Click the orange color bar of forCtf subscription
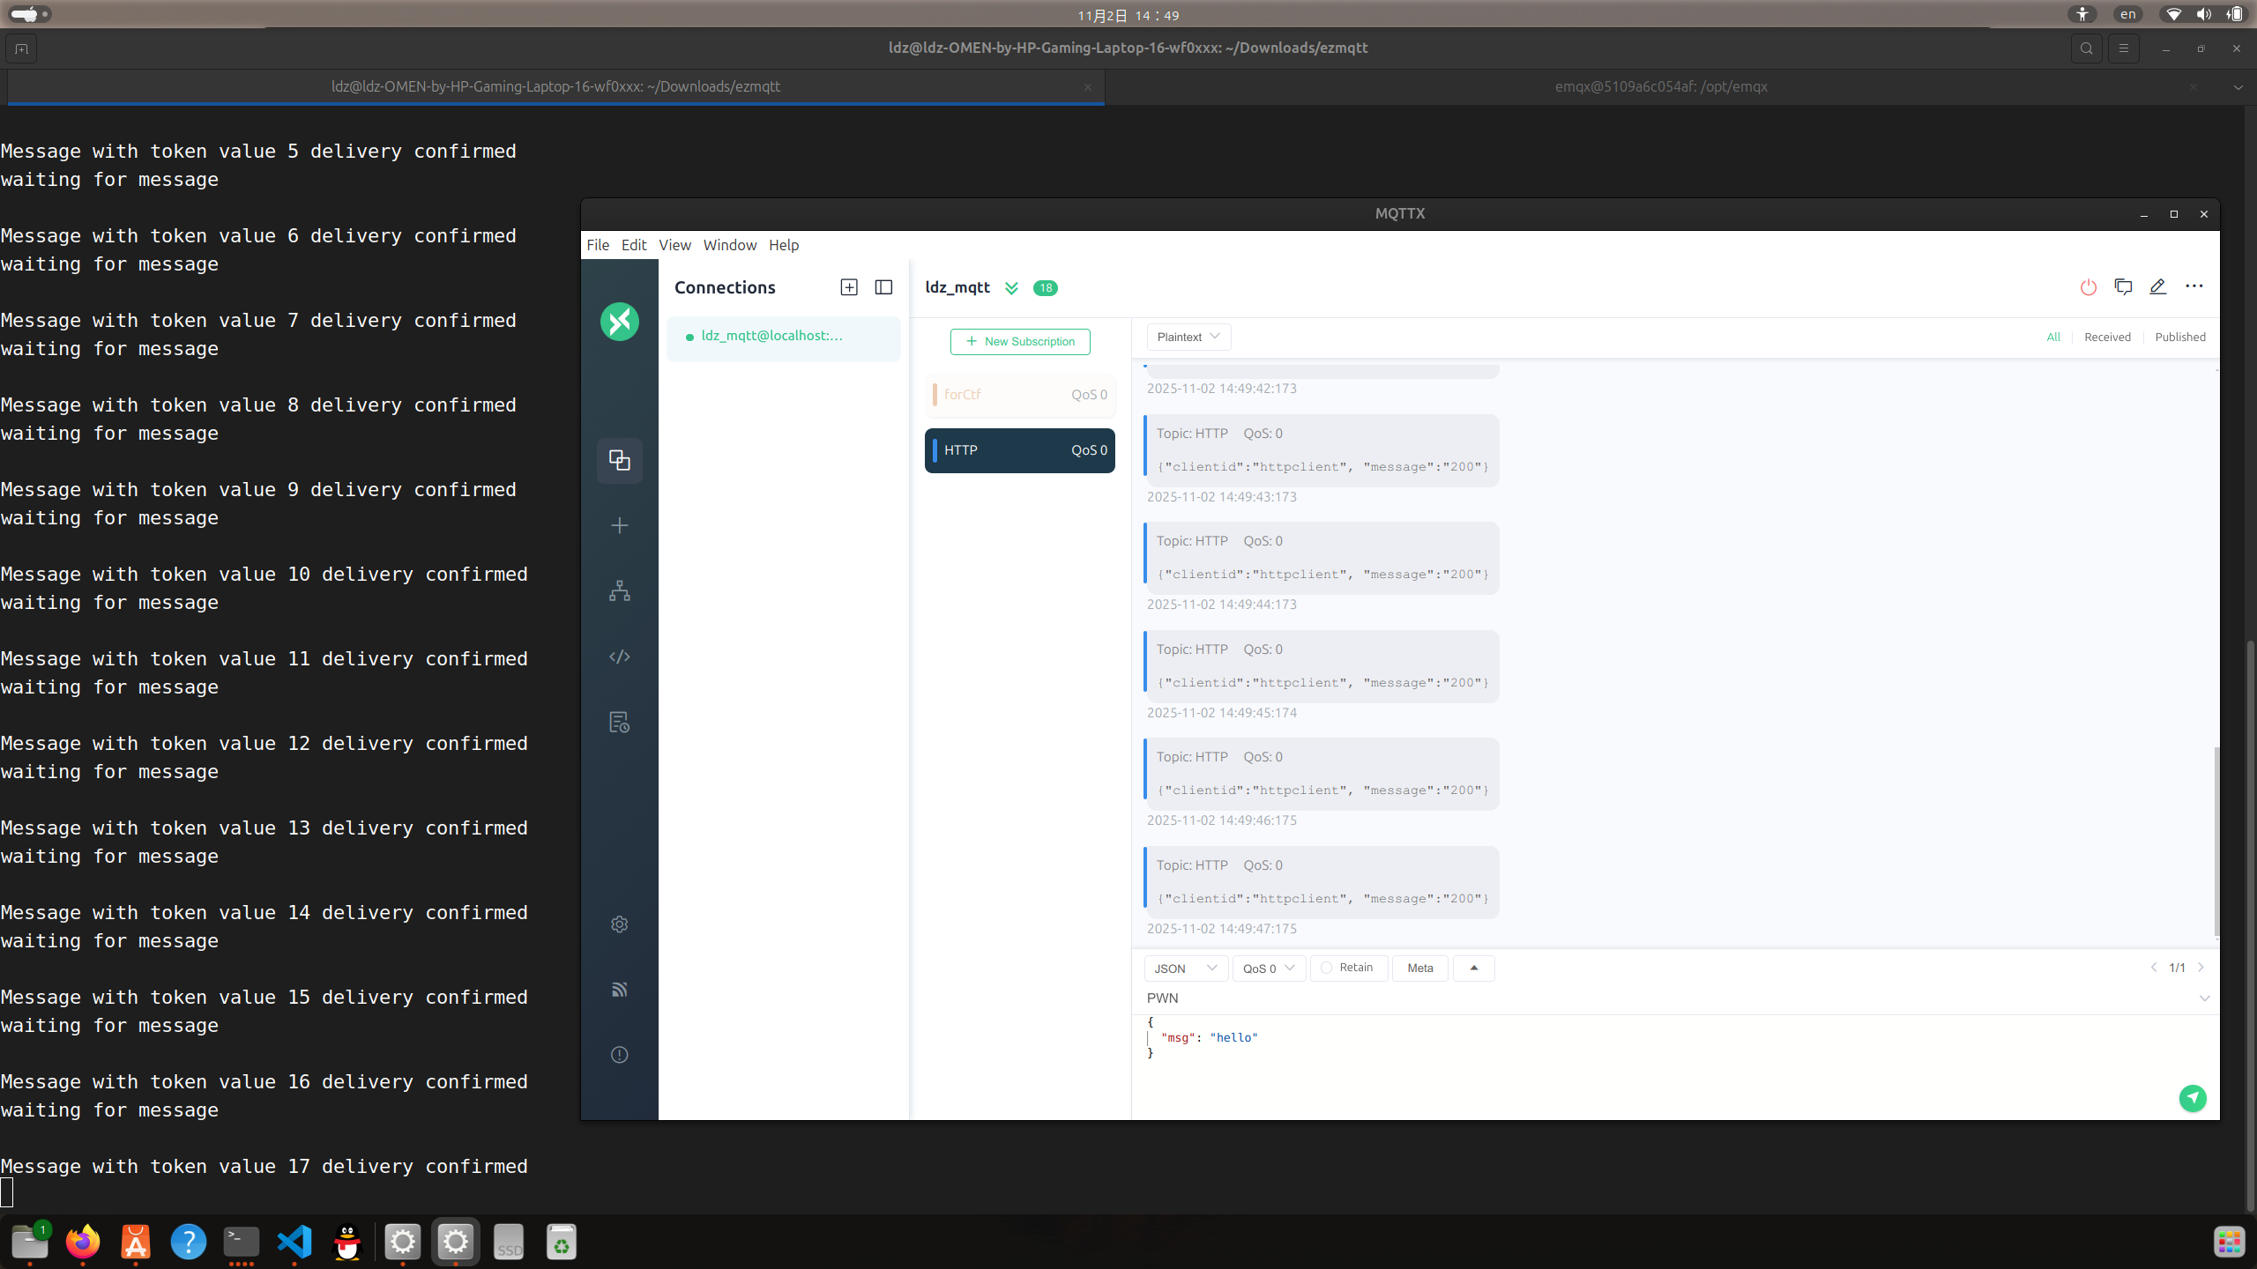The width and height of the screenshot is (2257, 1269). tap(935, 395)
